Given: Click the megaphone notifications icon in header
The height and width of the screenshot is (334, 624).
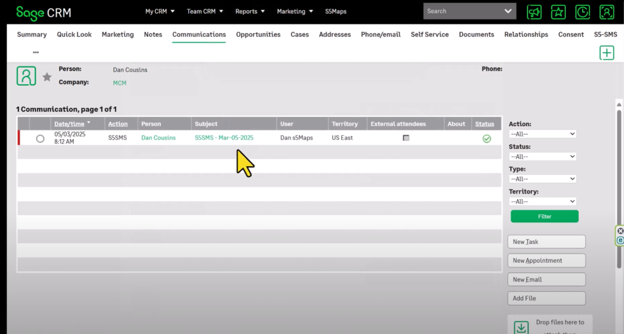Looking at the screenshot, I should 534,12.
